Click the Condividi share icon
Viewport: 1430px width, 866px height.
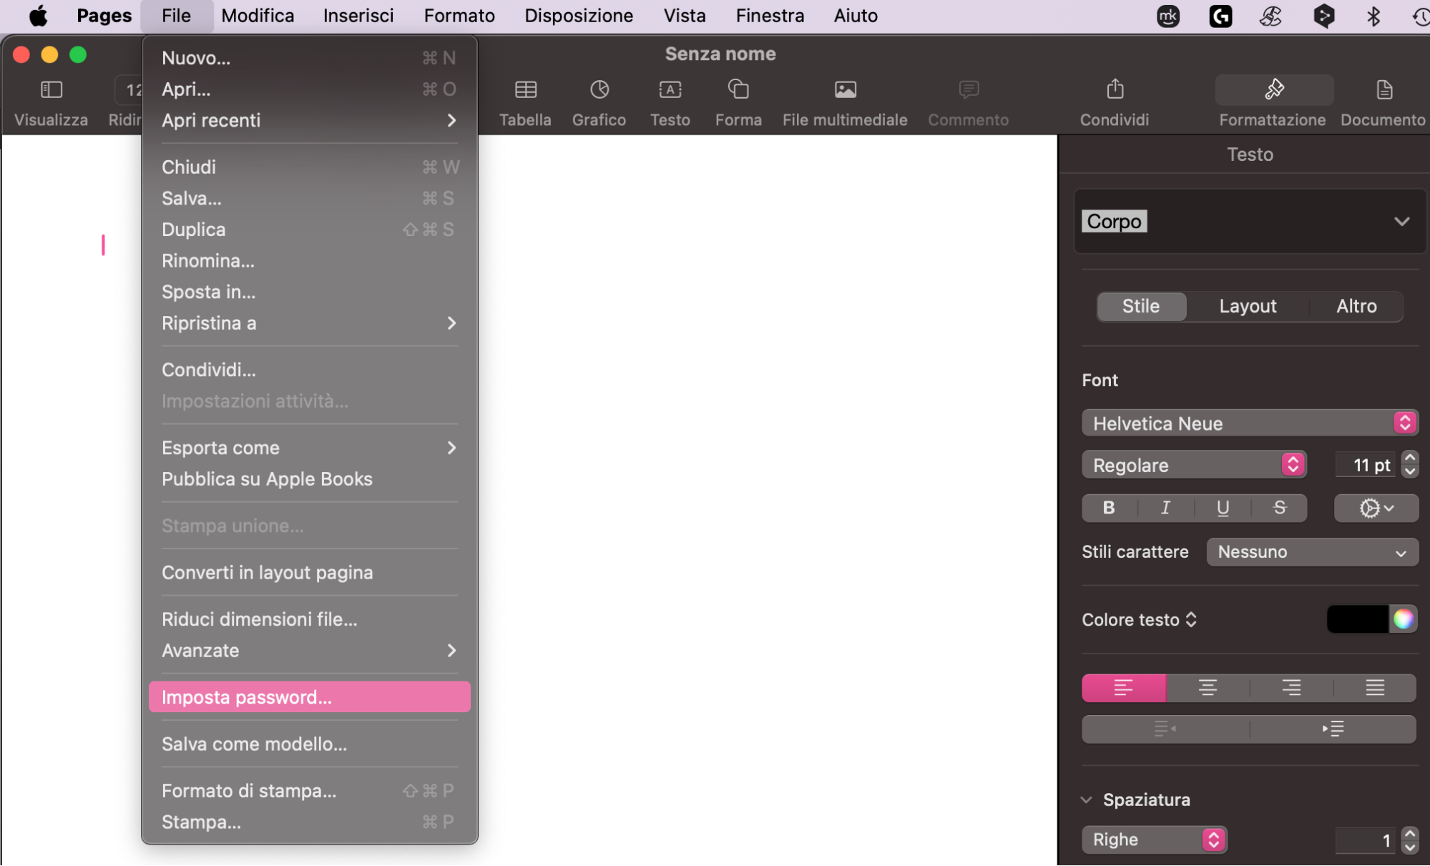pyautogui.click(x=1115, y=89)
